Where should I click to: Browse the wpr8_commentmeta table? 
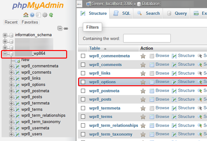(x=159, y=56)
